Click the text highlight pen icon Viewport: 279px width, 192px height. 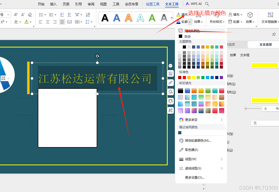click(x=16, y=22)
